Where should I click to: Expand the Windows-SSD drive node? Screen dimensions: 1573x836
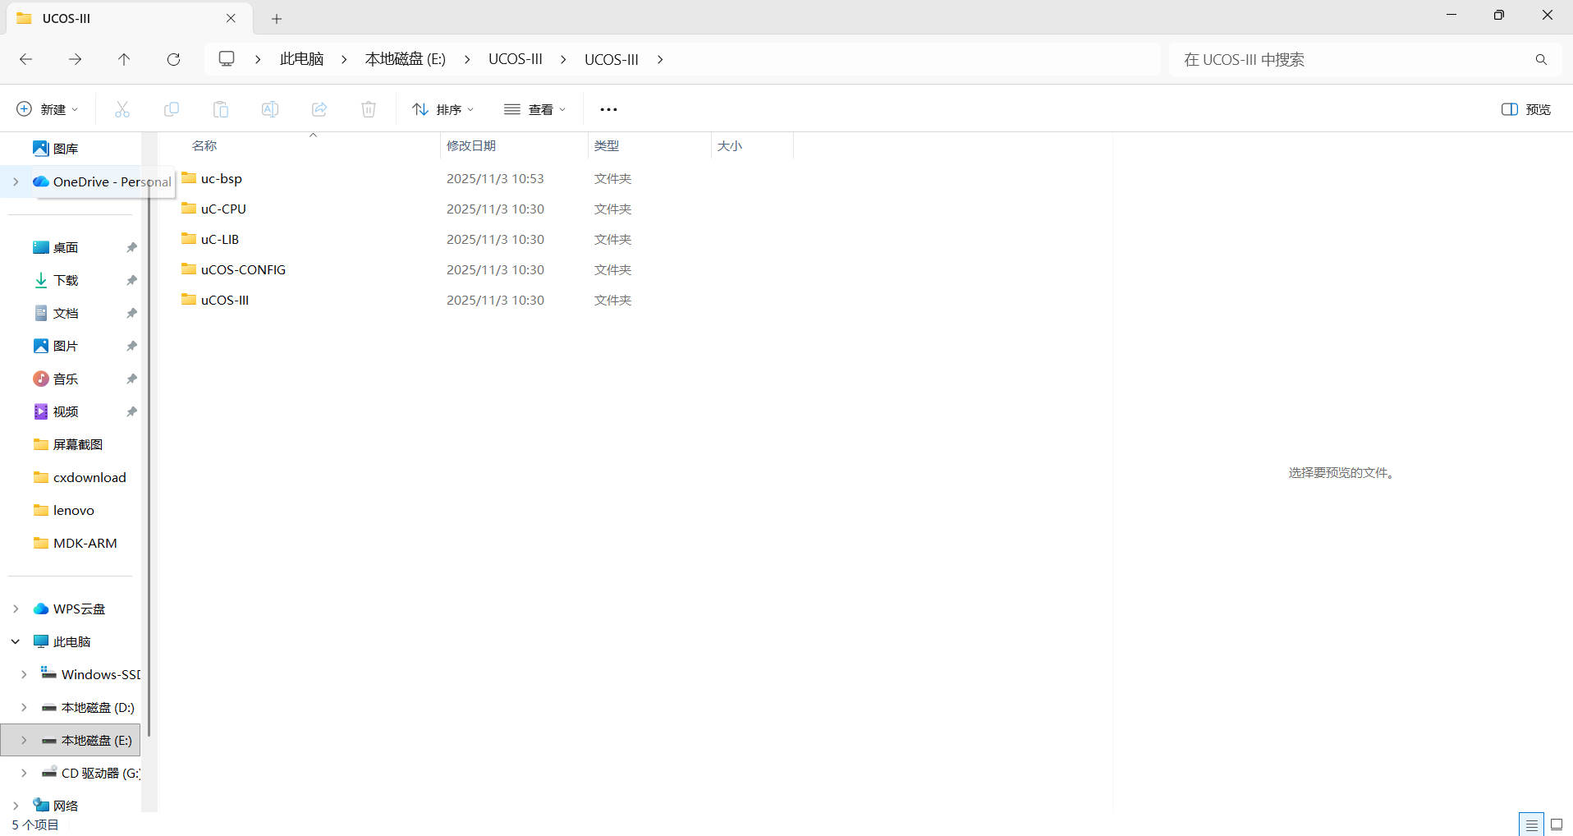[x=24, y=674]
